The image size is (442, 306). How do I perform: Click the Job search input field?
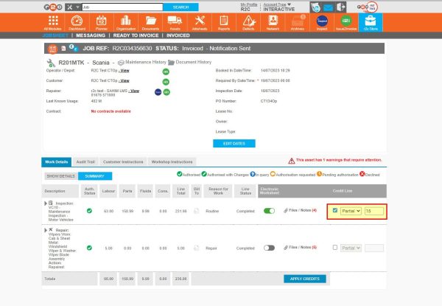[122, 7]
